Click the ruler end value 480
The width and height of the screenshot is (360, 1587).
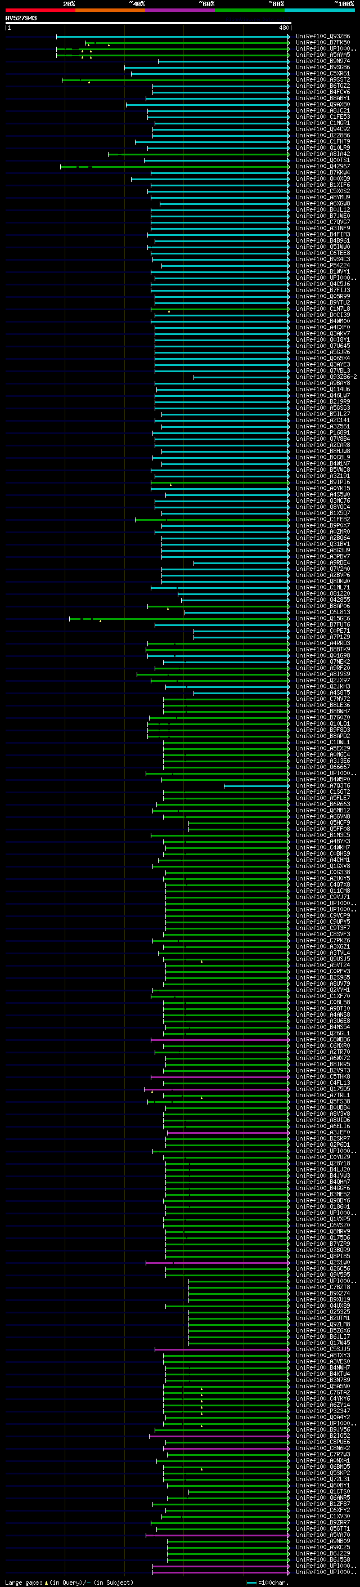pyautogui.click(x=283, y=28)
